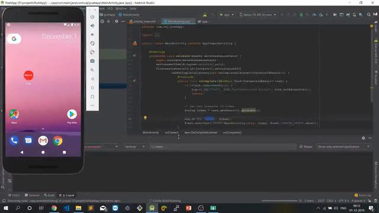379x213 pixels.
Task: Tap Android navigation home button on phone screen
Action: pyautogui.click(x=43, y=153)
